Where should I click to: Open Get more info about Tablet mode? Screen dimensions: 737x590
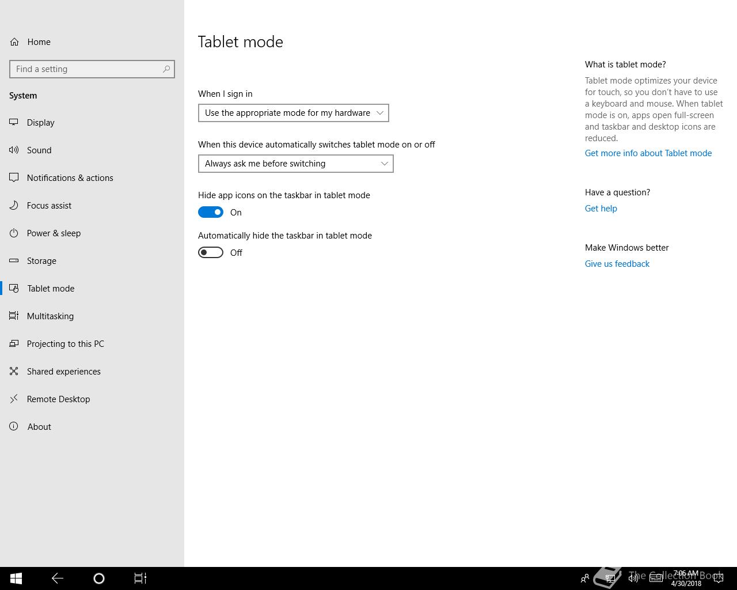click(x=648, y=153)
